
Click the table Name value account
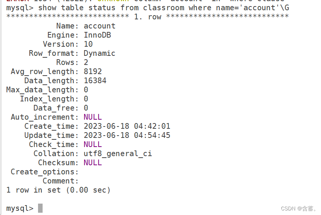100,26
